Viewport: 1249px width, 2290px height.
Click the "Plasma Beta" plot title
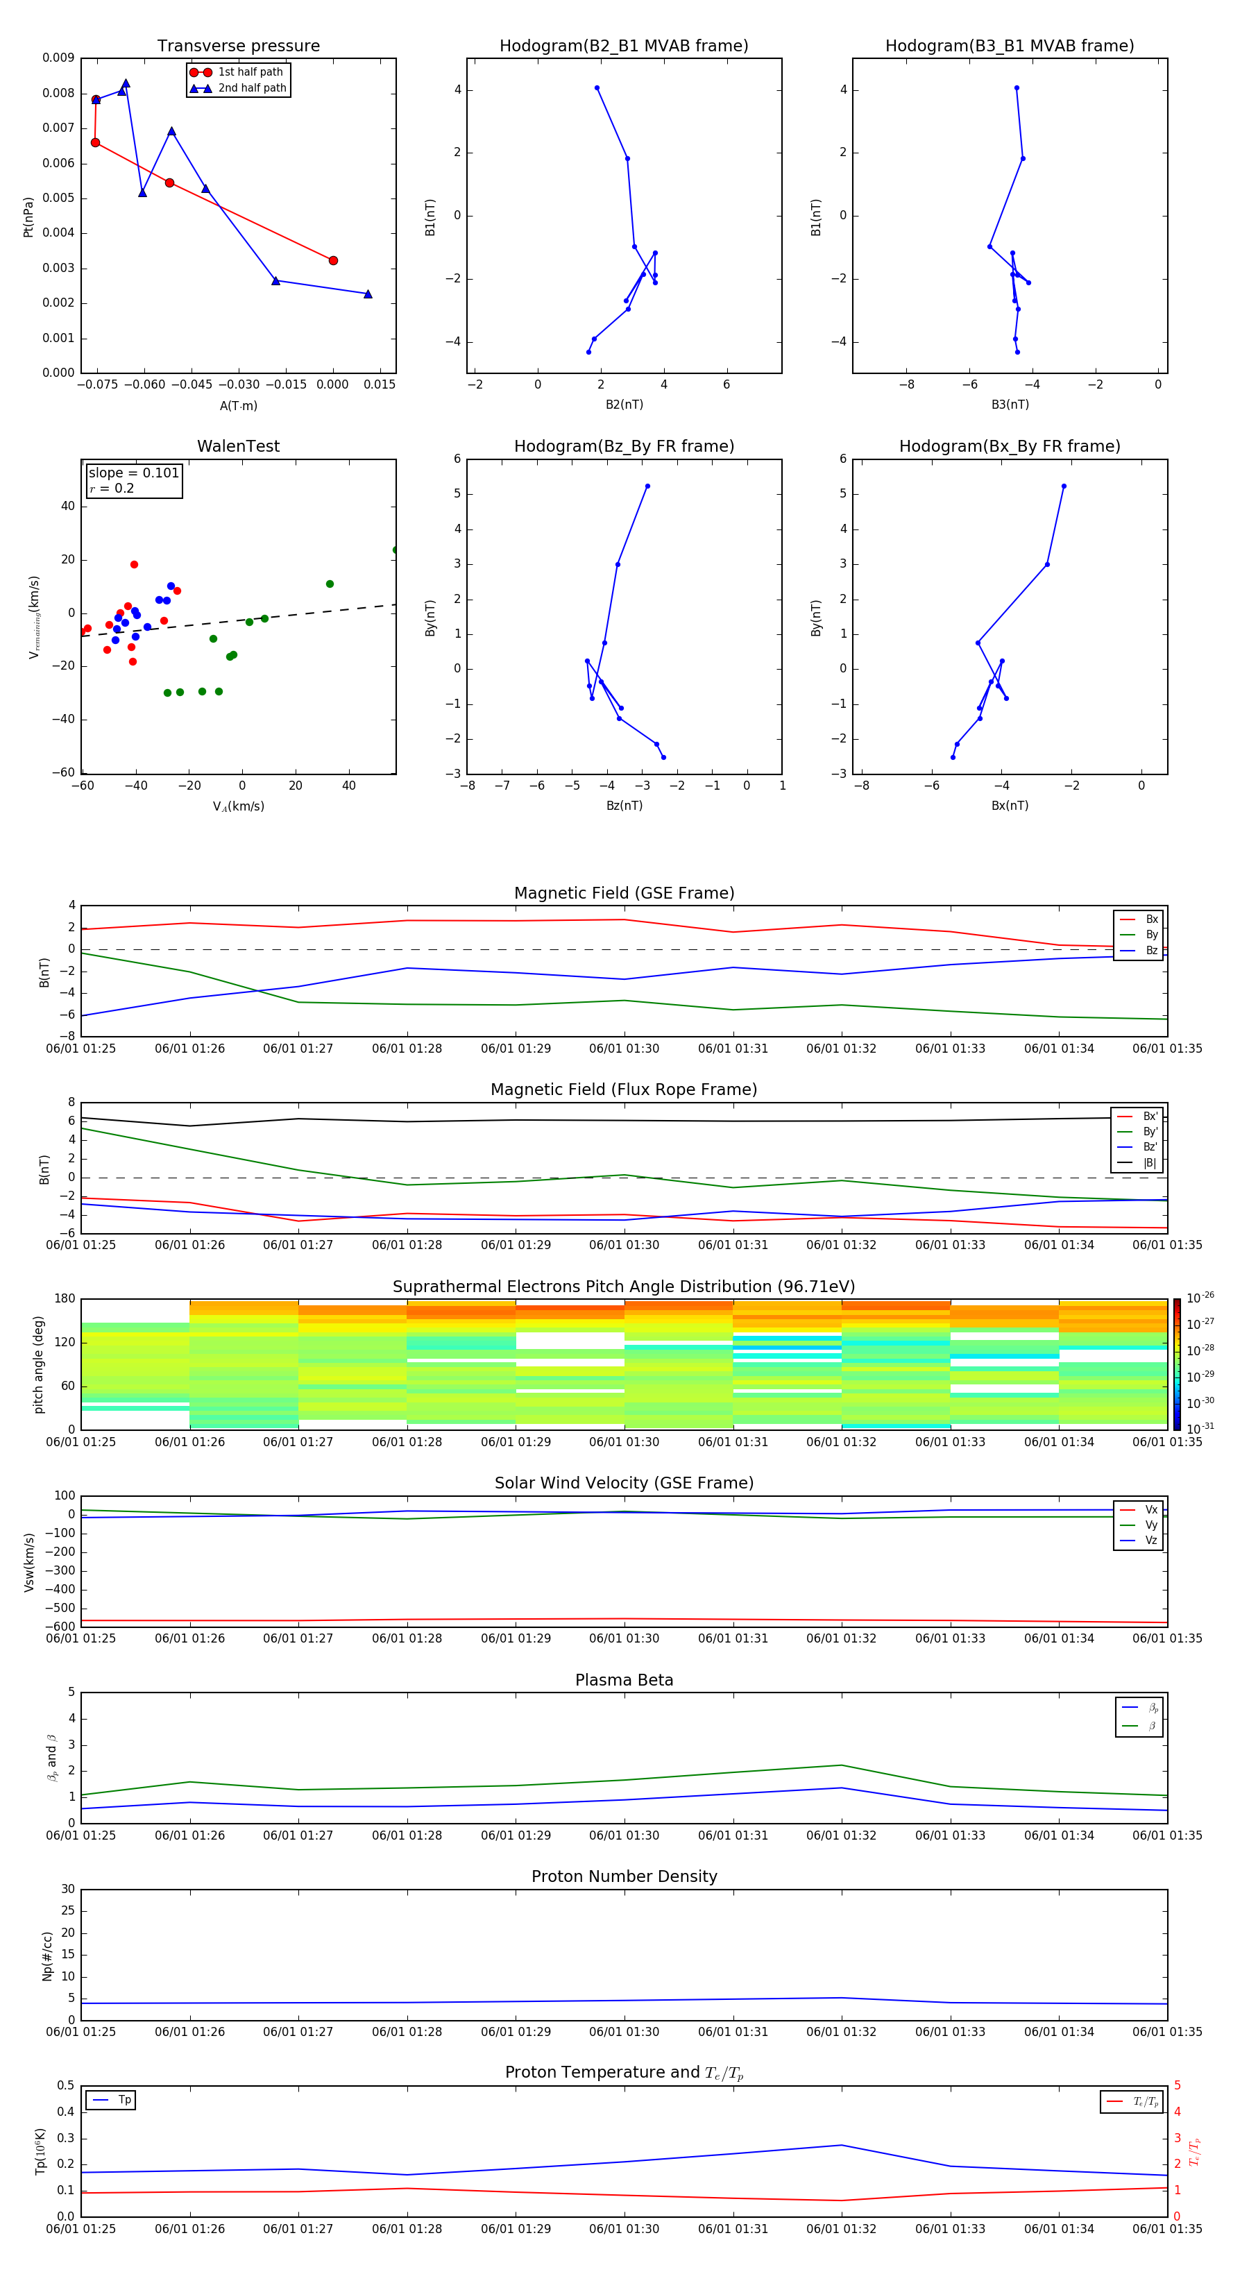coord(624,1681)
